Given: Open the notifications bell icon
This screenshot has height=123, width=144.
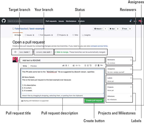Looking at the screenshot, I should click(x=130, y=21).
